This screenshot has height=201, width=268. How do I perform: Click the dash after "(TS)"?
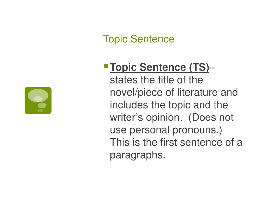[x=213, y=68]
